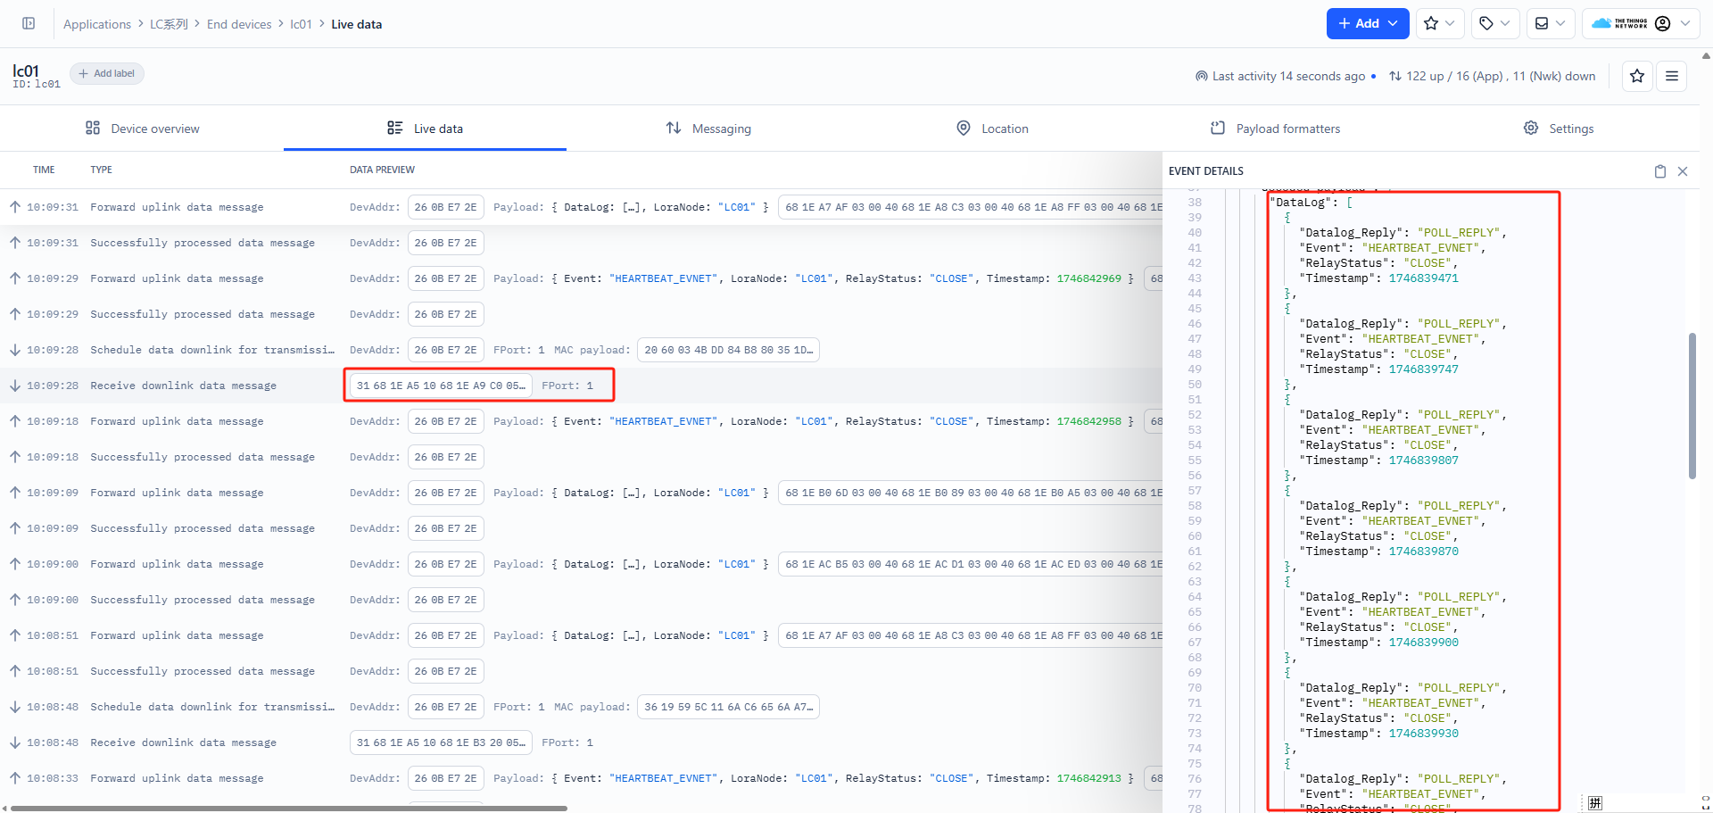Click the "DataLog": [ line in JSON
Viewport: 1713px width, 813px height.
1313,203
